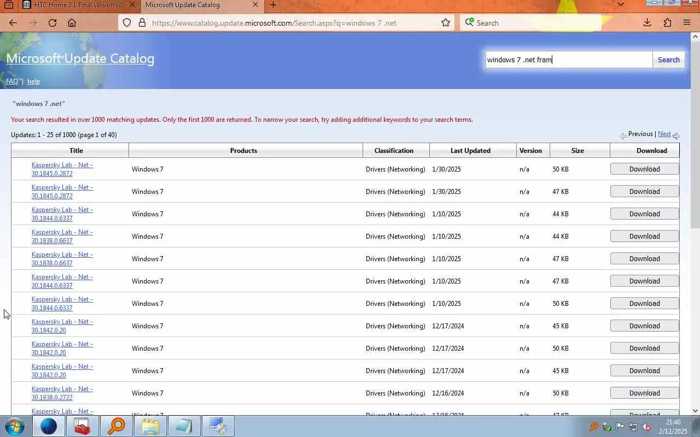
Task: Open the file explorer folder taskbar icon
Action: (150, 426)
